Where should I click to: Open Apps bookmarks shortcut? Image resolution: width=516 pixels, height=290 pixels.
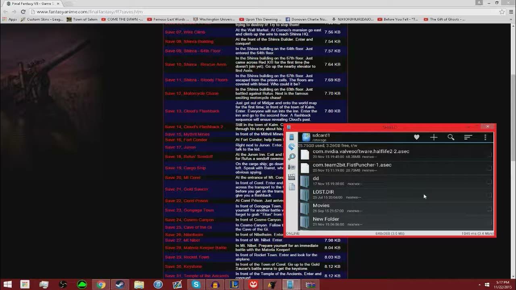tap(10, 19)
